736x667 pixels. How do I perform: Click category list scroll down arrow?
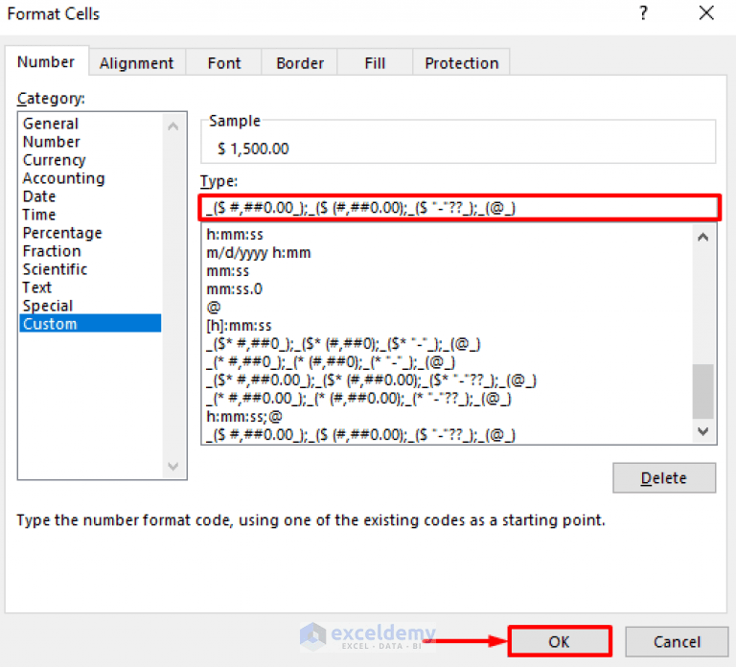[173, 466]
